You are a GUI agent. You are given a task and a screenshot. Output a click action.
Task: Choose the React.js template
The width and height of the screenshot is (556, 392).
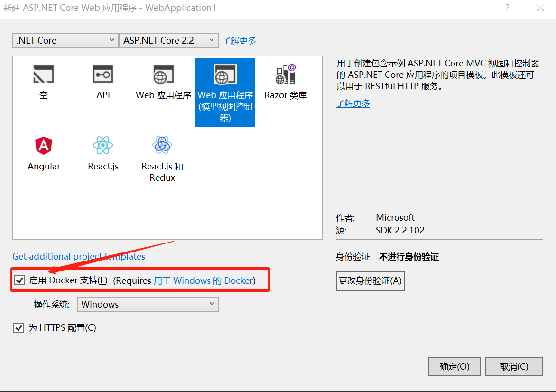click(x=103, y=153)
